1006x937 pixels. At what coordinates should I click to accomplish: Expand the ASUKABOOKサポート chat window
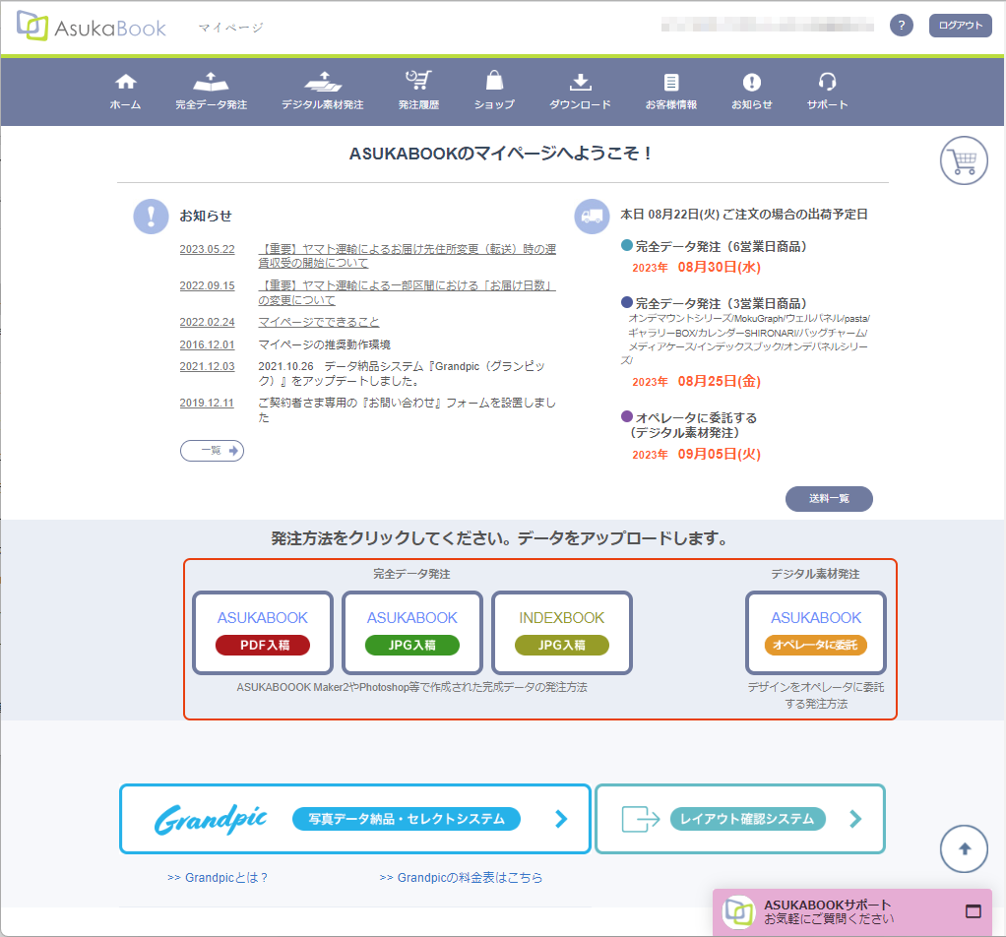tap(974, 910)
